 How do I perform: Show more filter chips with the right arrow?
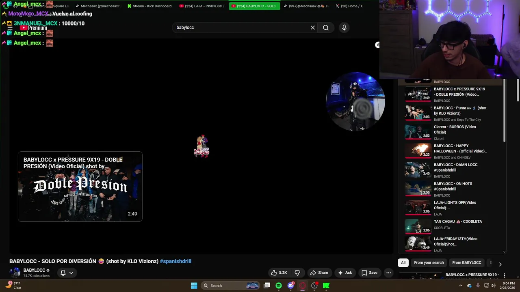click(x=500, y=264)
